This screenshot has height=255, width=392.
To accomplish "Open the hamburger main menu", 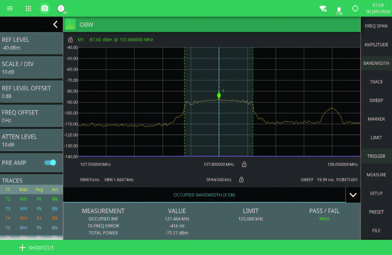I will point(10,8).
